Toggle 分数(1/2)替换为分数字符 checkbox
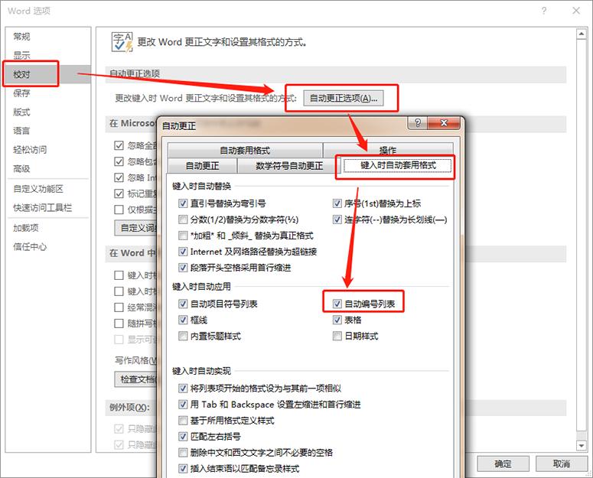The width and height of the screenshot is (593, 478). (x=183, y=219)
